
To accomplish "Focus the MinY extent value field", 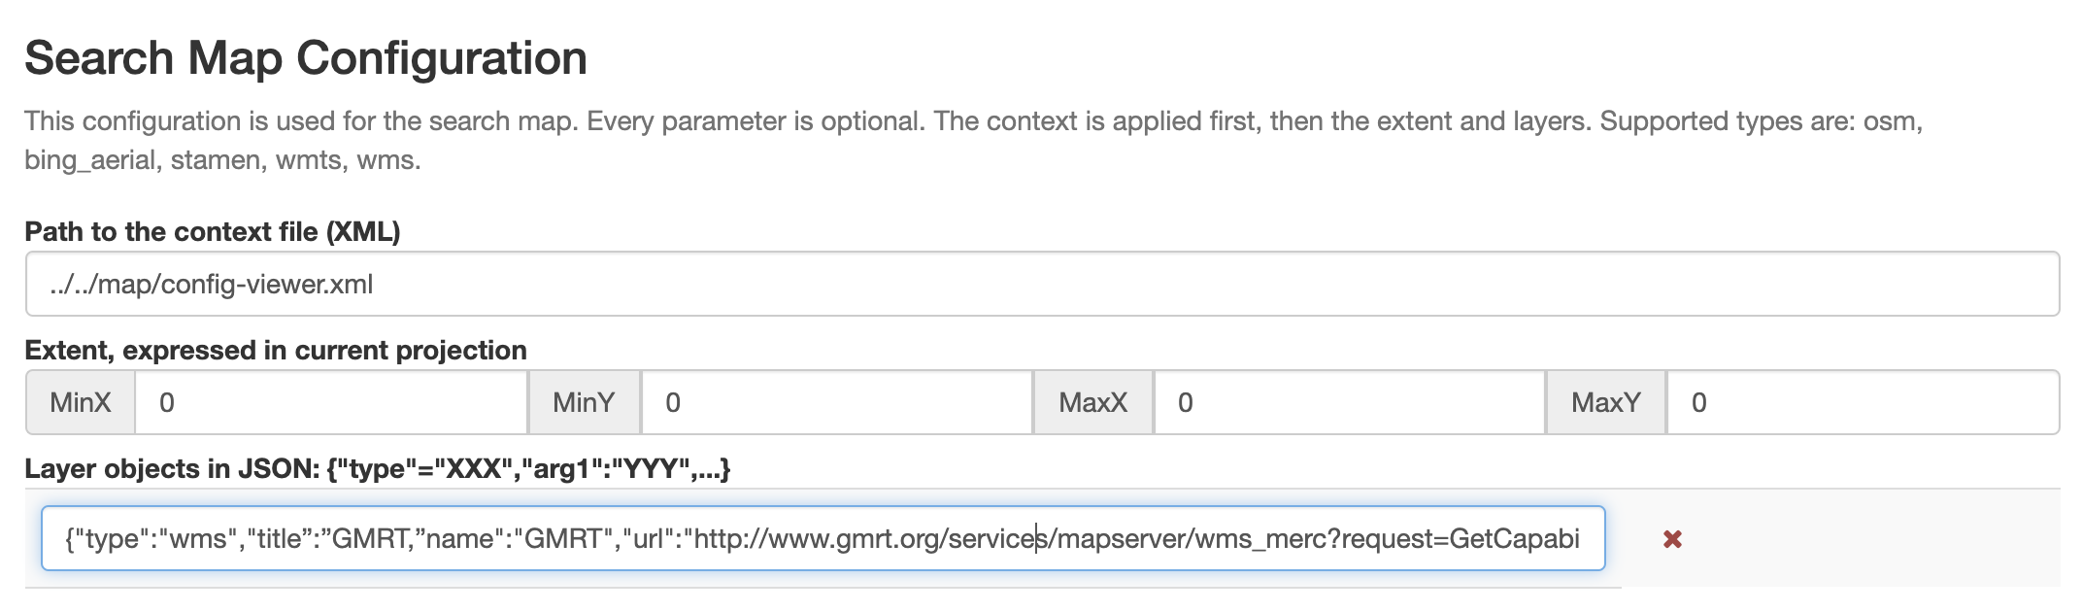I will [x=836, y=402].
